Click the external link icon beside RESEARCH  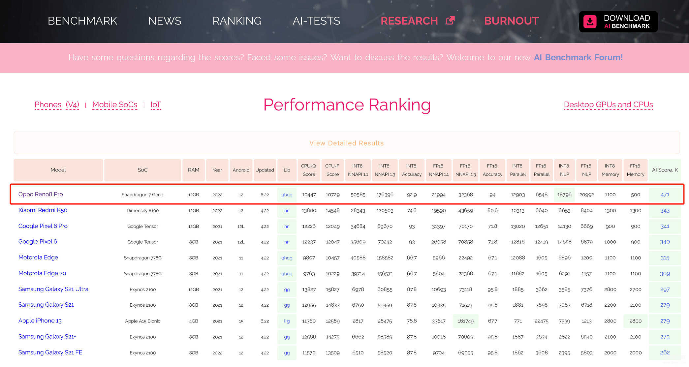coord(450,20)
